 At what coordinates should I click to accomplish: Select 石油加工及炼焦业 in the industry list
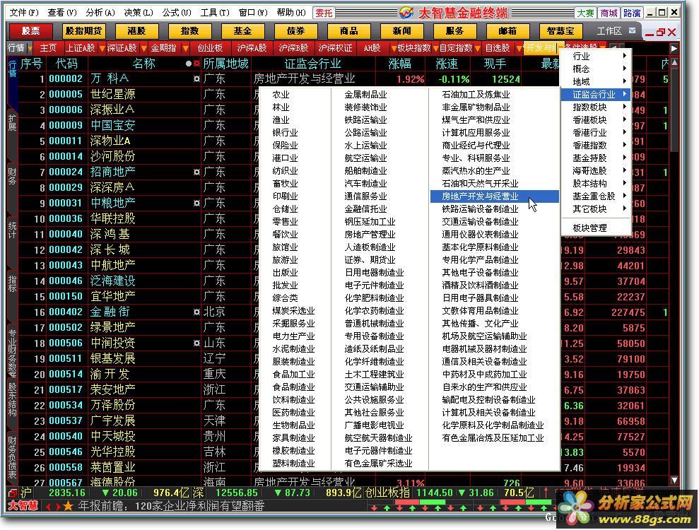pyautogui.click(x=476, y=95)
